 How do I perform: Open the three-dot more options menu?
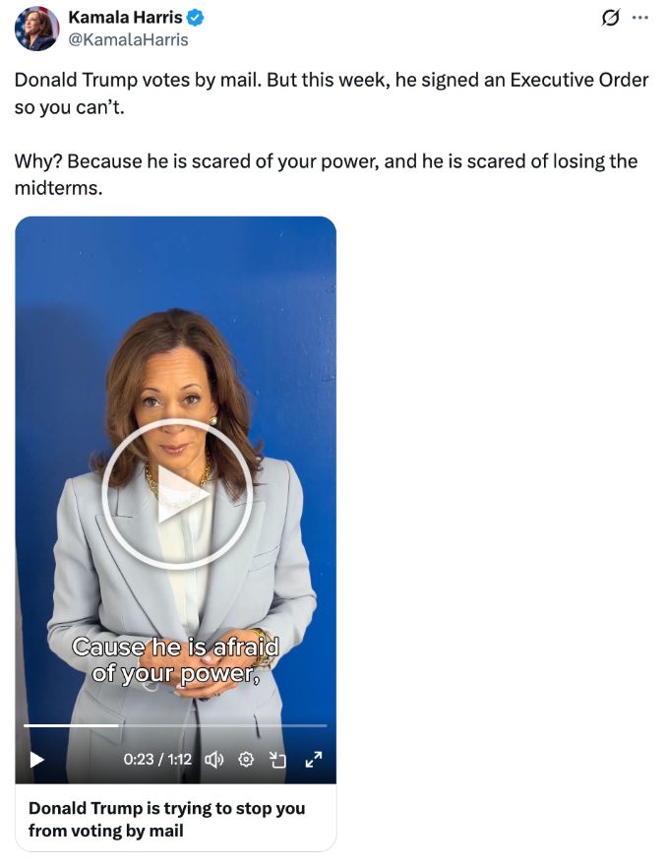[640, 18]
